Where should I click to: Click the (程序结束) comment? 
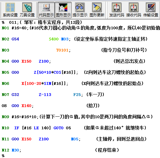pos(107,150)
